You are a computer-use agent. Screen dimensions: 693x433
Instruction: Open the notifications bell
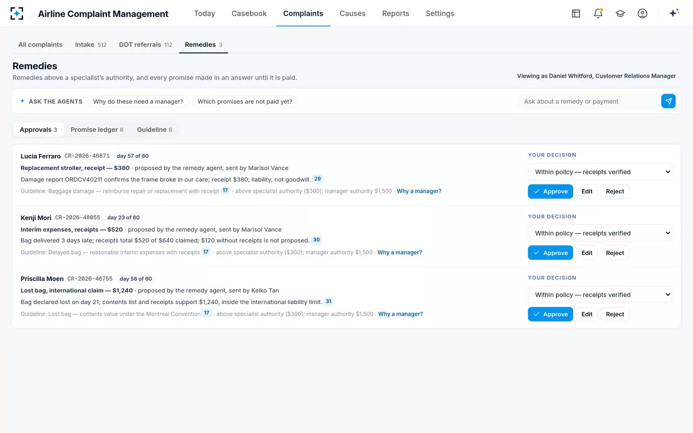click(598, 13)
